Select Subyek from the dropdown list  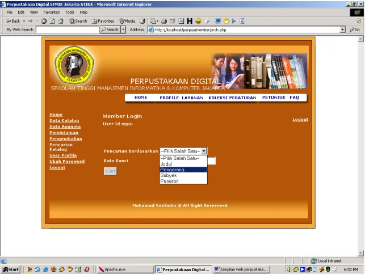point(183,175)
